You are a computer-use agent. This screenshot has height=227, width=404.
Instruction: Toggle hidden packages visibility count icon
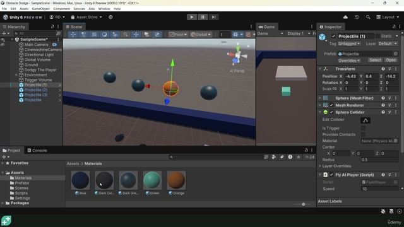tap(310, 157)
